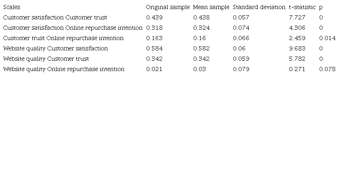This screenshot has width=339, height=188.
Task: Select the Standard deviation column header
Action: tap(259, 7)
